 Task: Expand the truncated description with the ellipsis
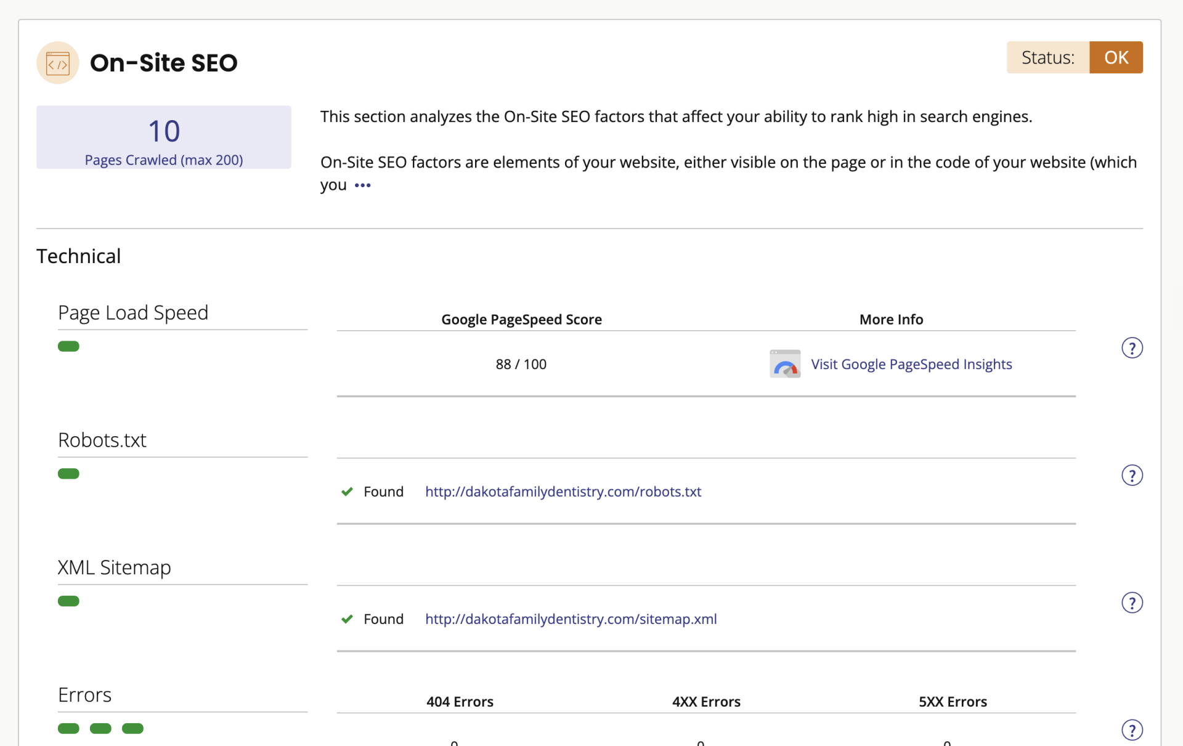pyautogui.click(x=363, y=185)
